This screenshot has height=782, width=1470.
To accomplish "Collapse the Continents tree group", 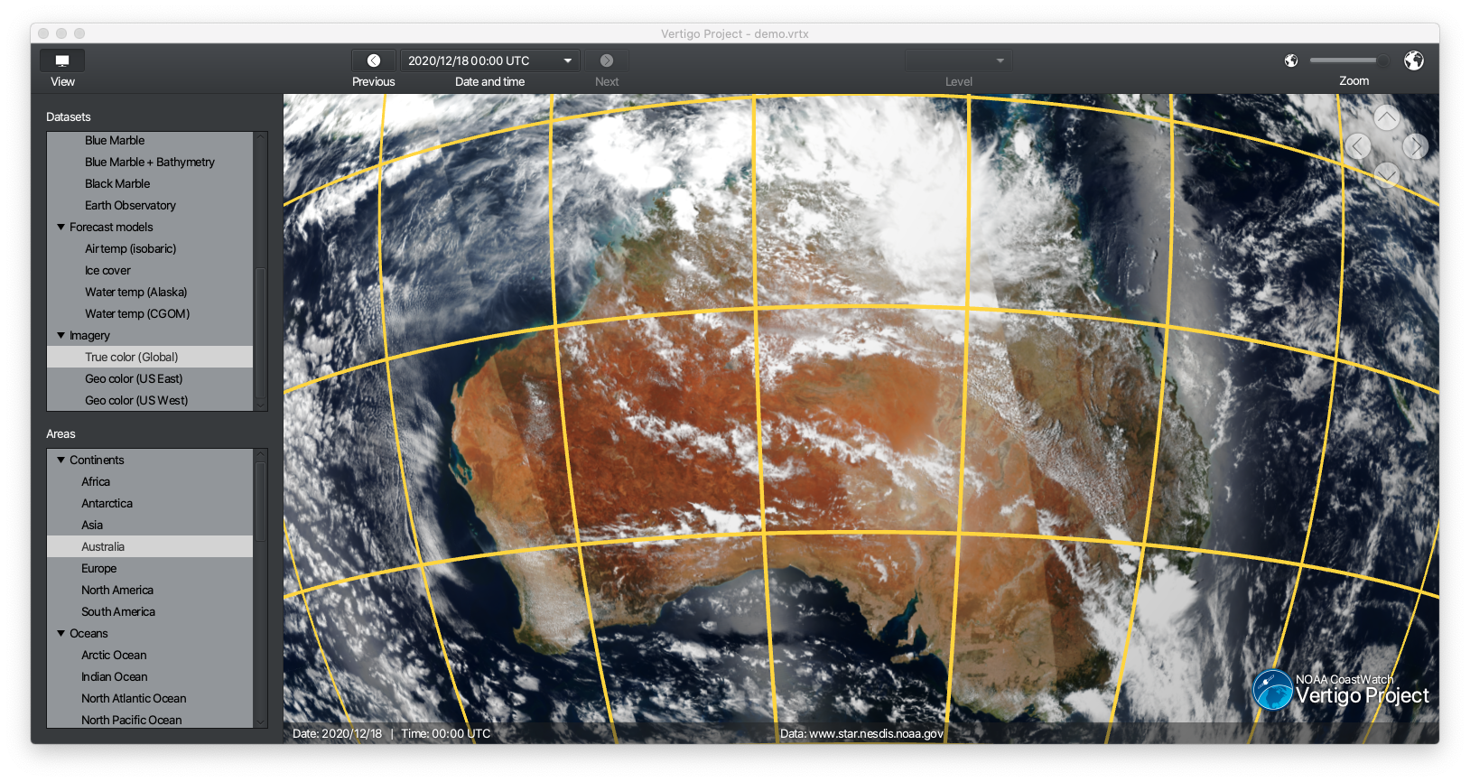I will tap(61, 461).
